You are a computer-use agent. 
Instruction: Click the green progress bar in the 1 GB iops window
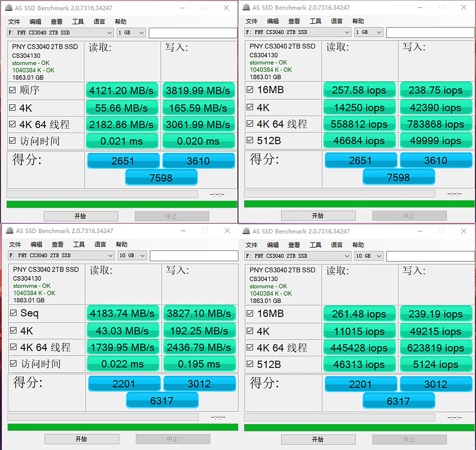[359, 204]
